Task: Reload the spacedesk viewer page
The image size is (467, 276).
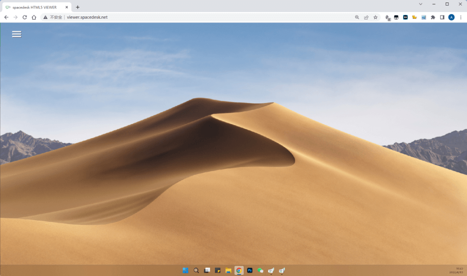Action: click(25, 17)
